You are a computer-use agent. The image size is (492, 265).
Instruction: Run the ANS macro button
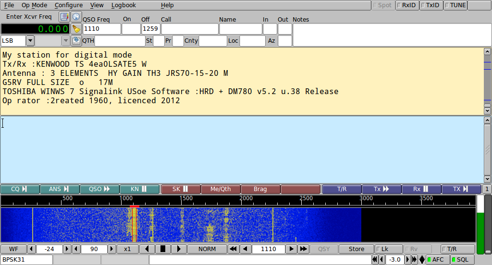tap(60, 189)
